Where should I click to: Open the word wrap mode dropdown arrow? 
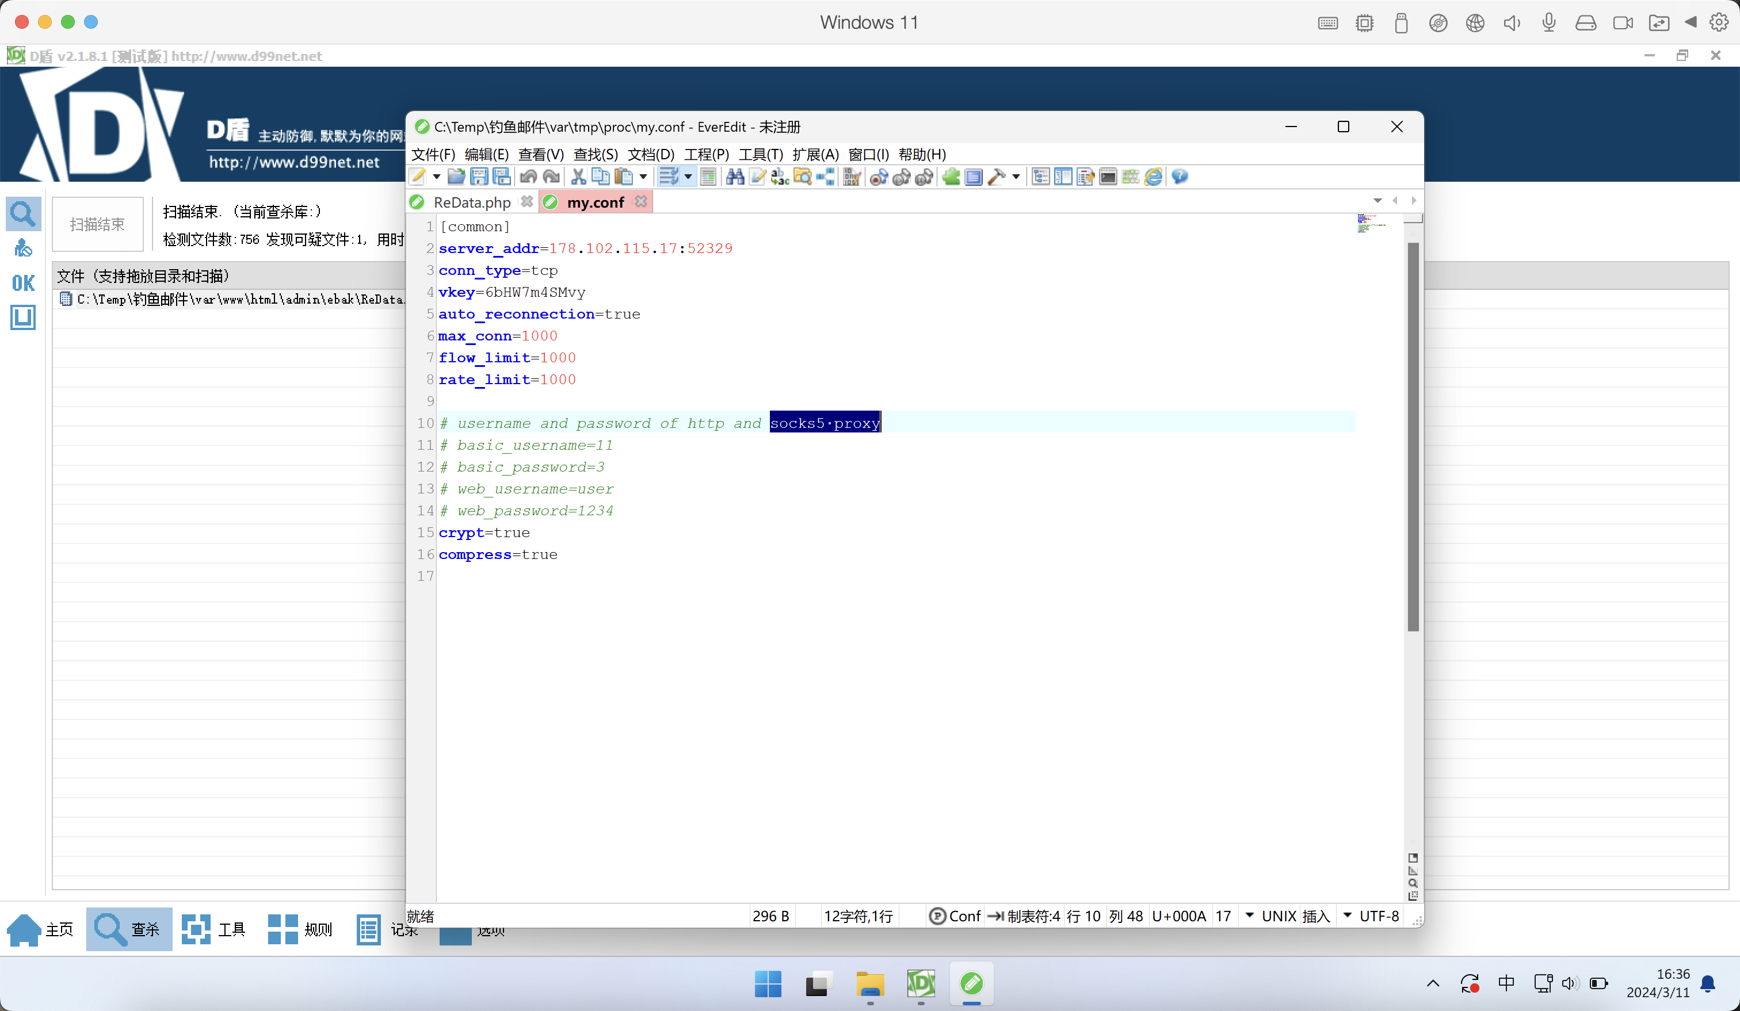pos(688,177)
